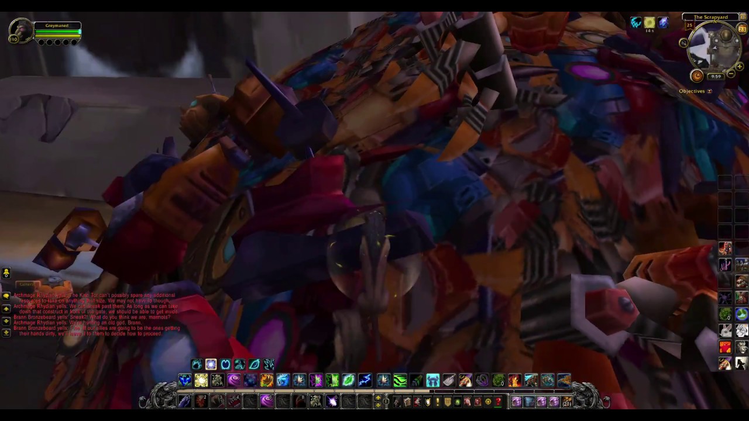
Task: Use the fire spell icon on upper bar
Action: 514,381
